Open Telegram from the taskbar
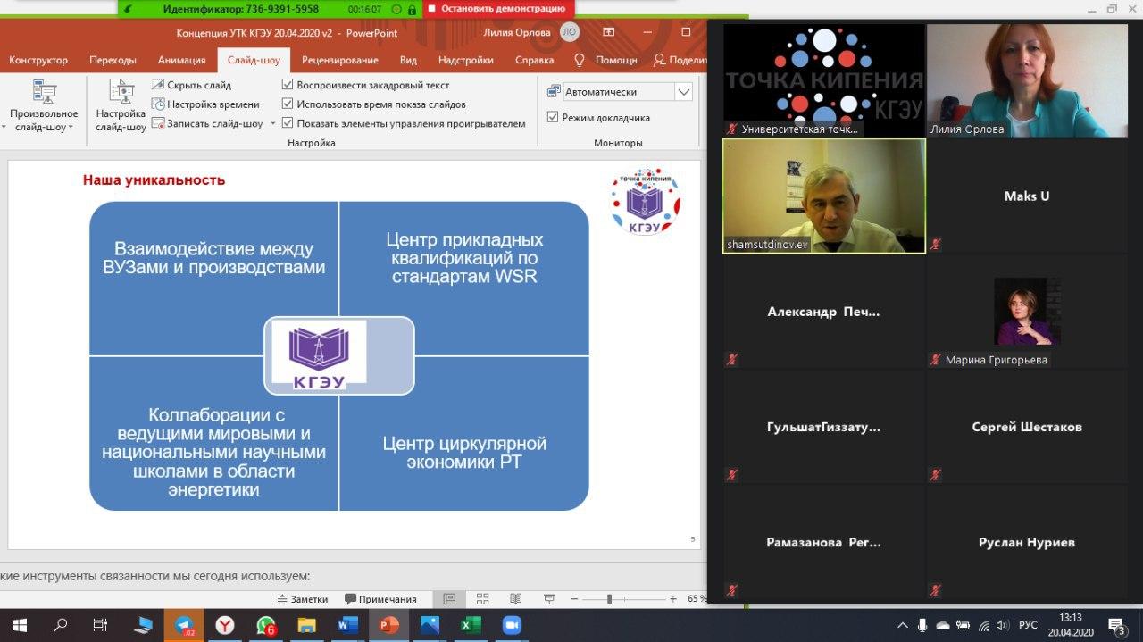This screenshot has height=642, width=1143. 184,625
